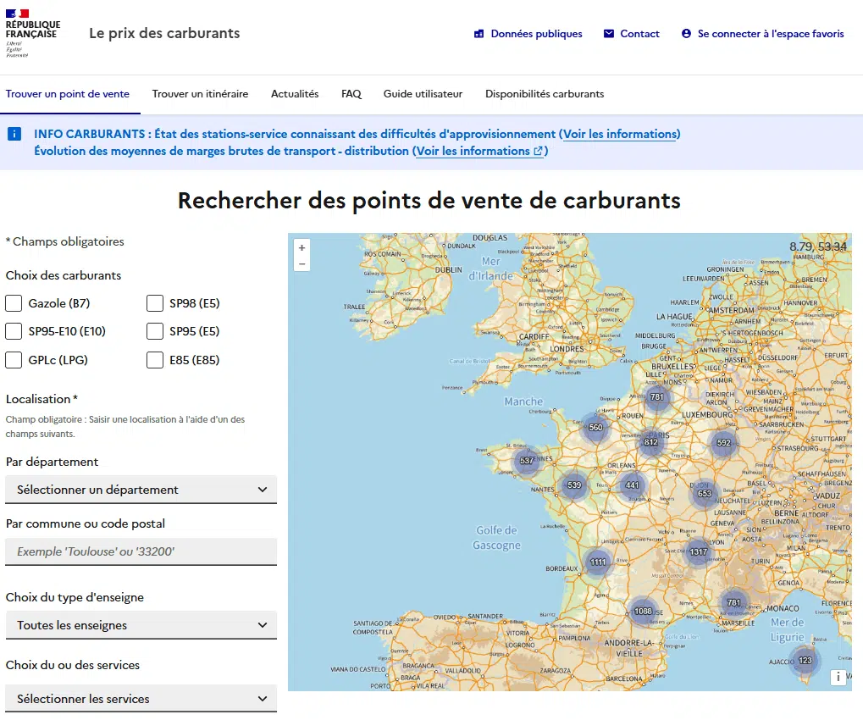Open Disponibilités carburants tab
The height and width of the screenshot is (720, 863).
(x=545, y=94)
